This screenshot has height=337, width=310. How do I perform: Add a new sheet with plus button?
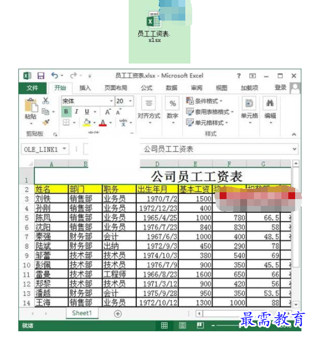tap(117, 314)
